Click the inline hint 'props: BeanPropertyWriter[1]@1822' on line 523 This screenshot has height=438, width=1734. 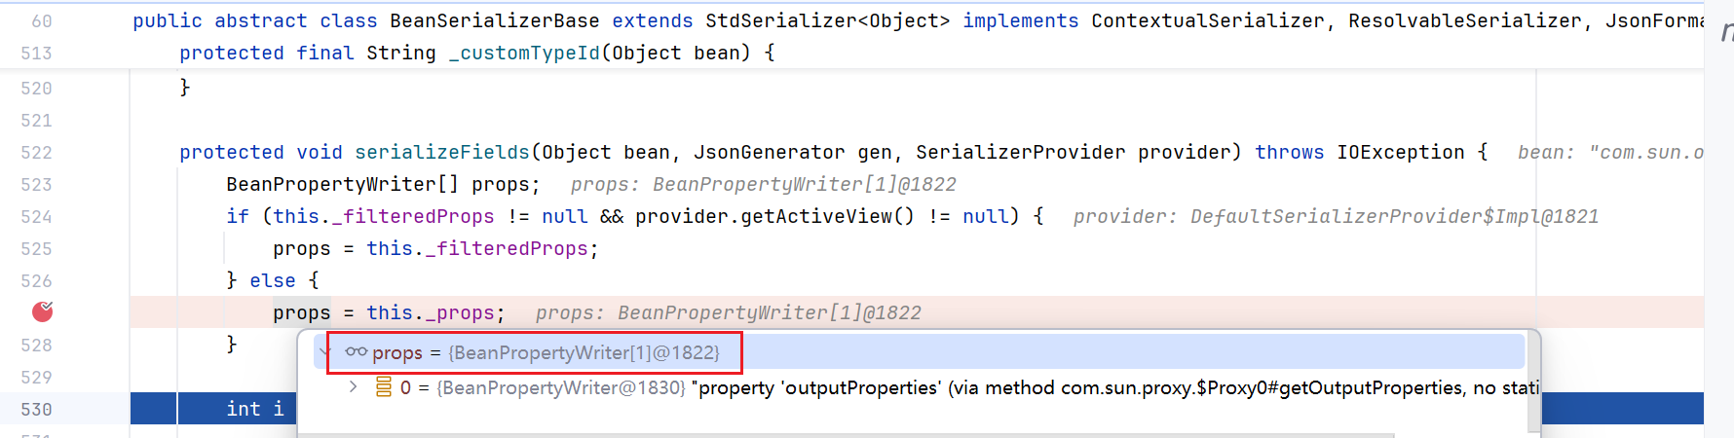pos(764,184)
